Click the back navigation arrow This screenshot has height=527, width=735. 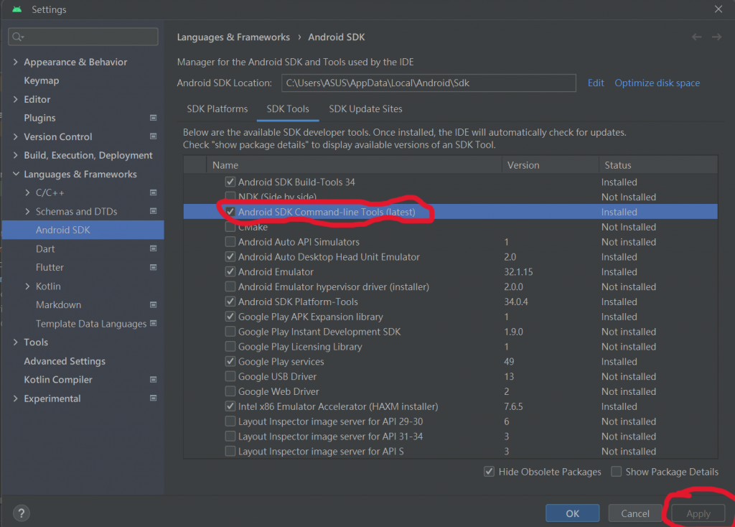(x=696, y=37)
